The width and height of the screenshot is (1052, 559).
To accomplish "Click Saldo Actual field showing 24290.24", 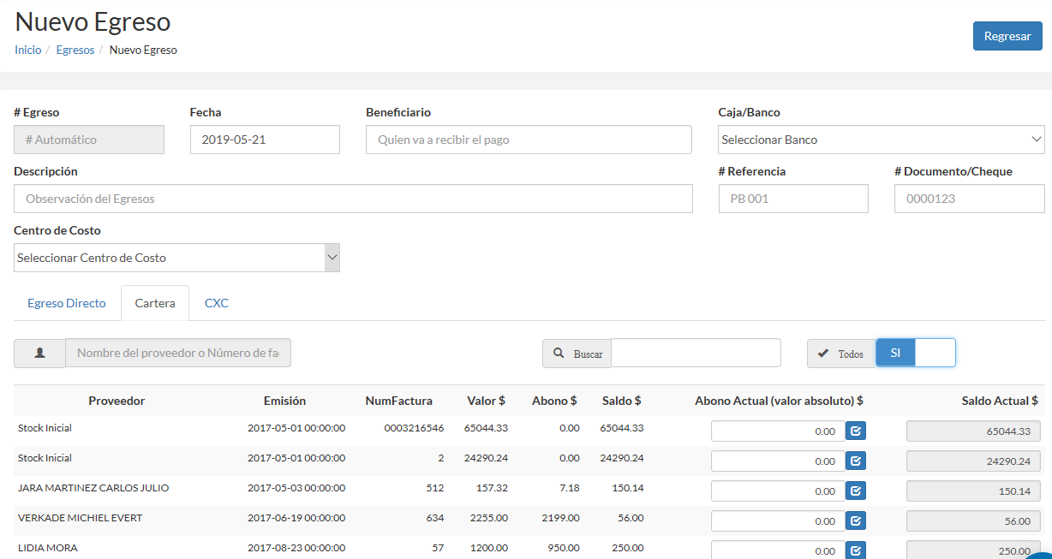I will point(973,461).
